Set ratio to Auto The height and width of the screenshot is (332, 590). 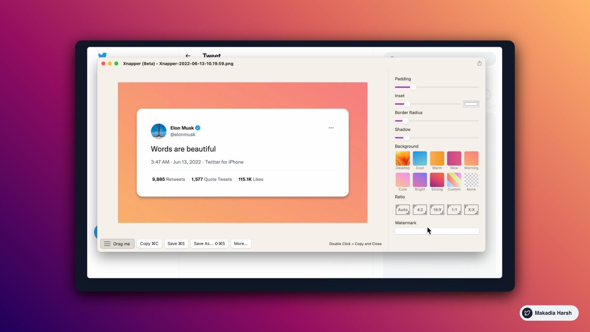point(403,210)
